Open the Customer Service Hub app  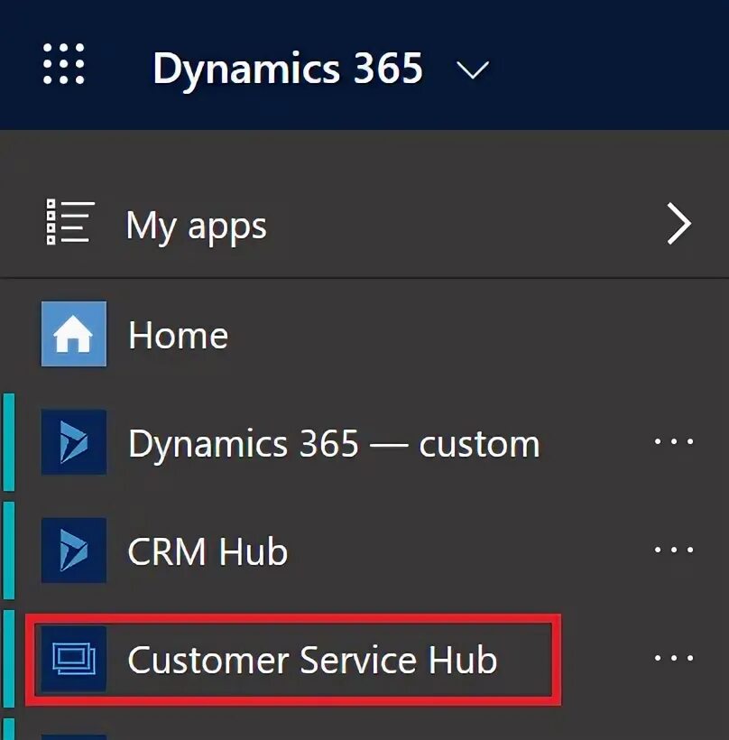(312, 660)
